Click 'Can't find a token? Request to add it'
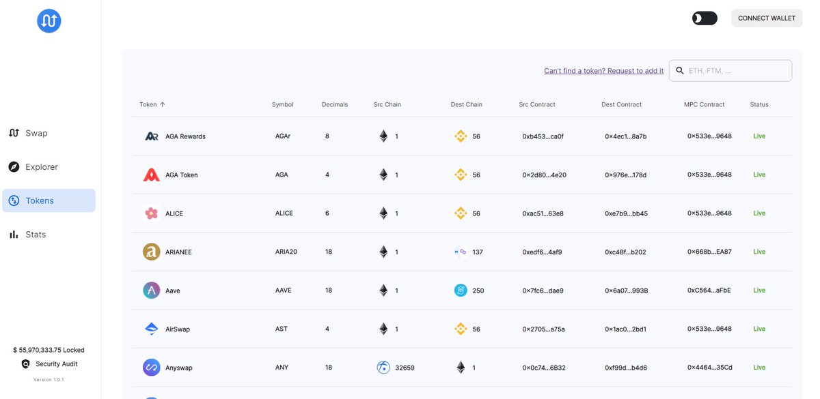Viewport: 820px width, 399px height. click(x=603, y=71)
